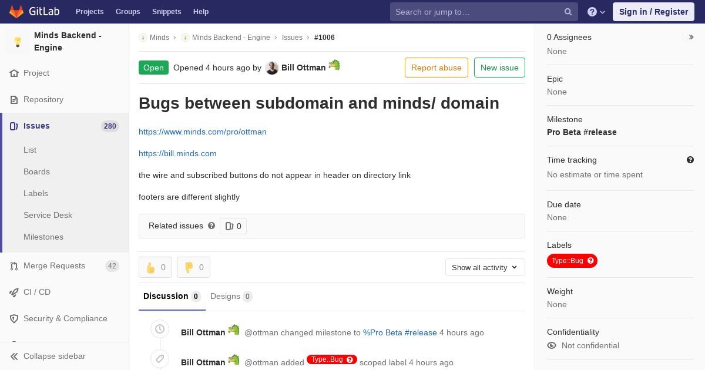Click the Issues icon in sidebar
Viewport: 705px width, 370px height.
coord(14,126)
